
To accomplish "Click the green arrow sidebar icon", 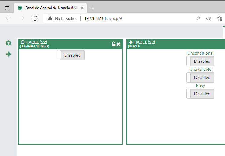I will 8,54.
